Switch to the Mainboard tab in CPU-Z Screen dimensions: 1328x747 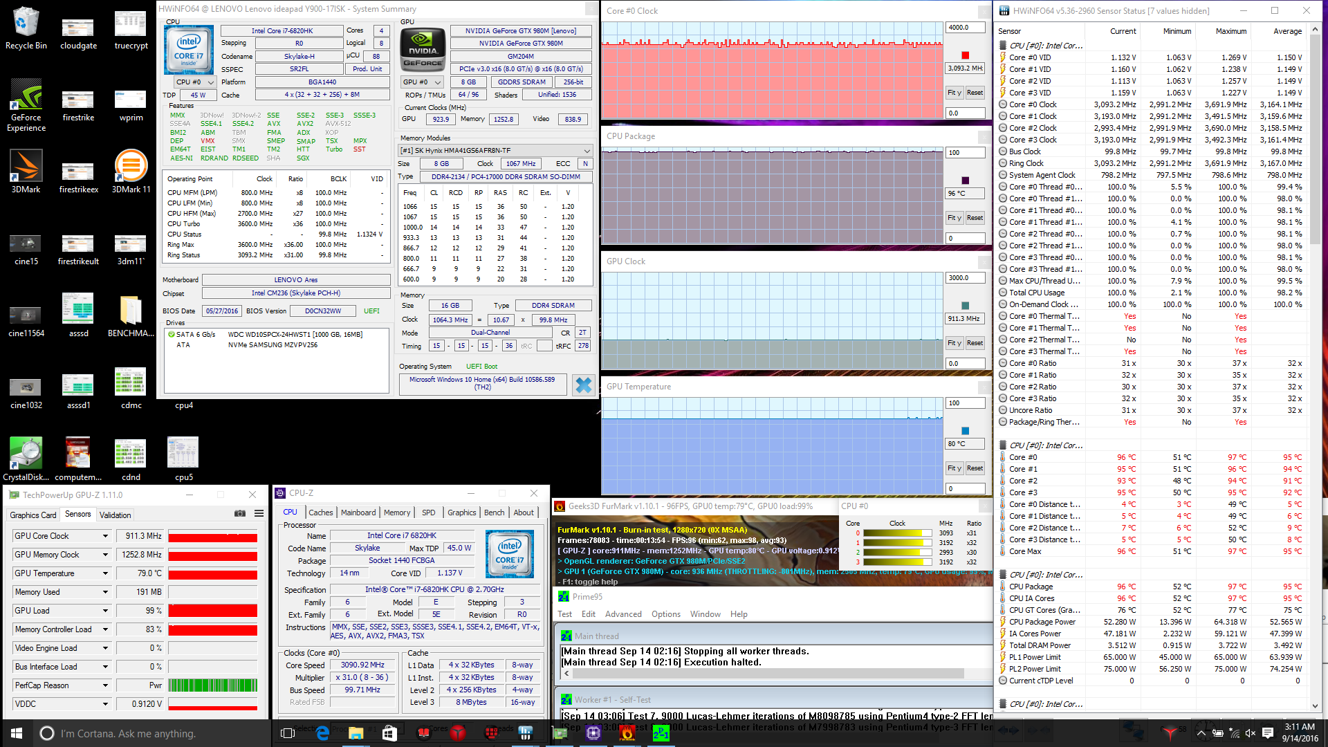[x=358, y=513]
